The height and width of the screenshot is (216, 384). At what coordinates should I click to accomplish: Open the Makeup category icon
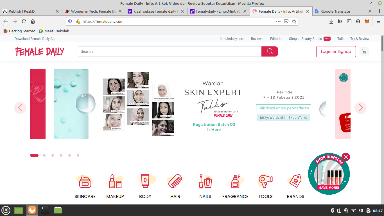click(115, 182)
